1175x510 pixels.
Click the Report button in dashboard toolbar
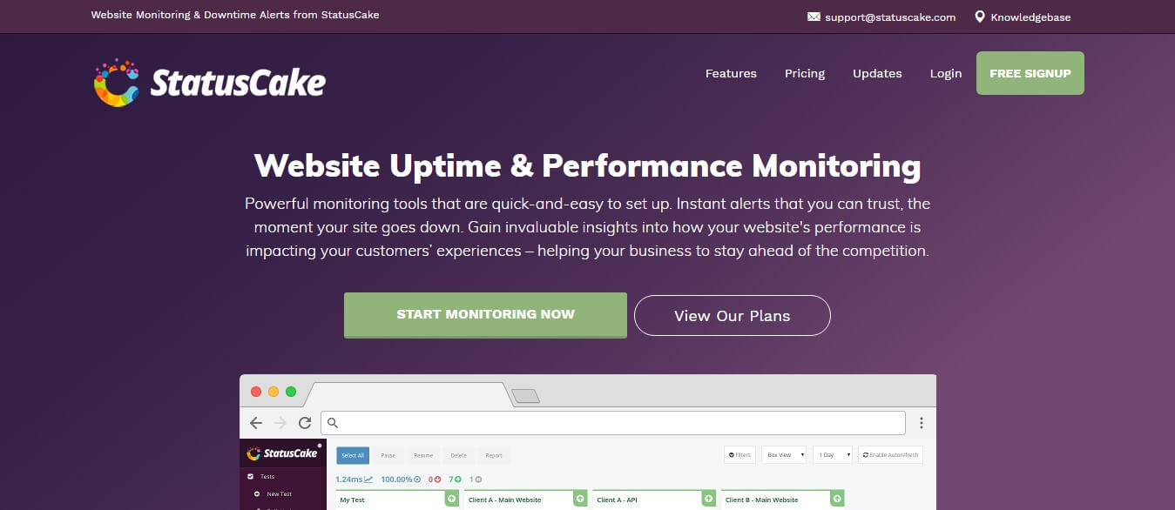pyautogui.click(x=494, y=455)
